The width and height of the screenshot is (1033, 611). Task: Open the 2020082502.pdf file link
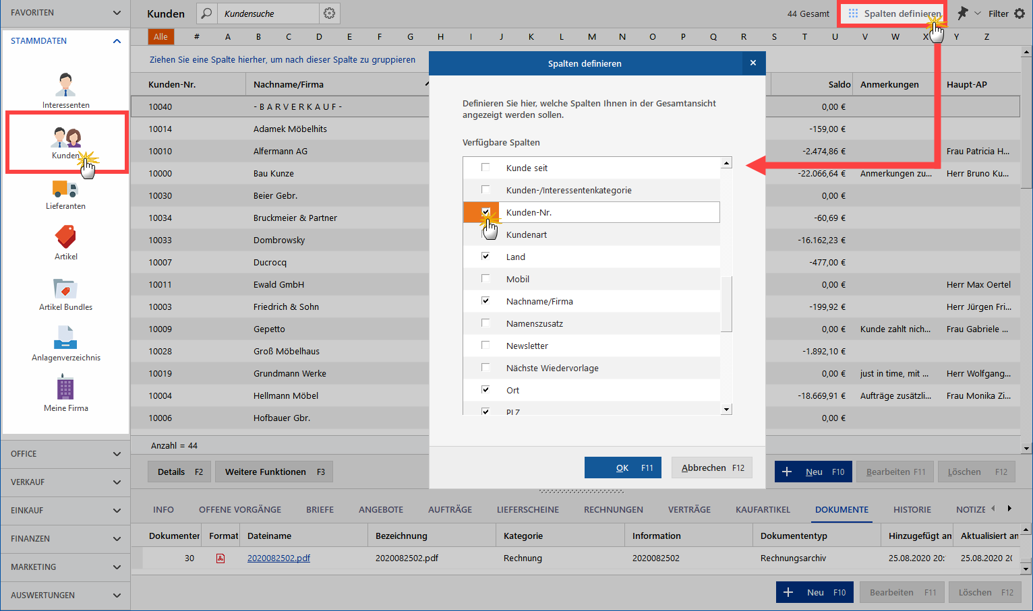point(278,558)
